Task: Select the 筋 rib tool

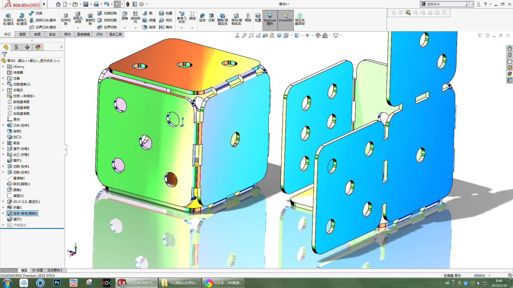Action: (x=148, y=13)
